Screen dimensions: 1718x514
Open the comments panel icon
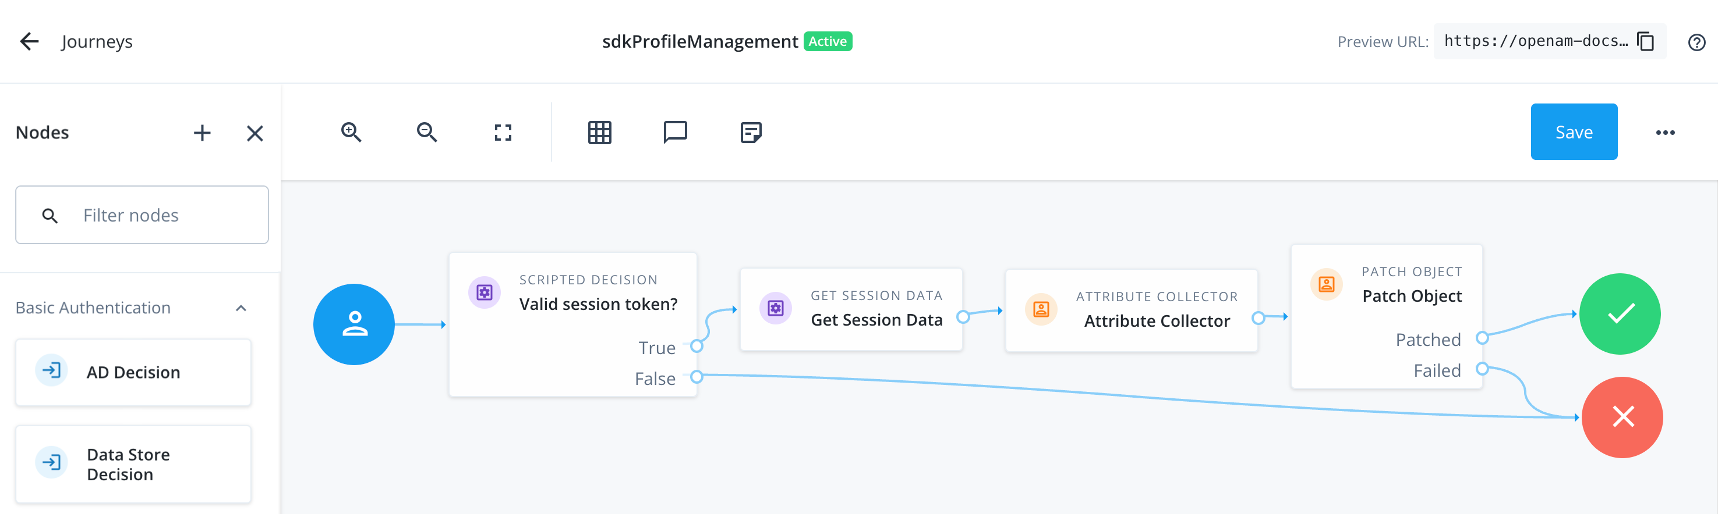(x=676, y=132)
